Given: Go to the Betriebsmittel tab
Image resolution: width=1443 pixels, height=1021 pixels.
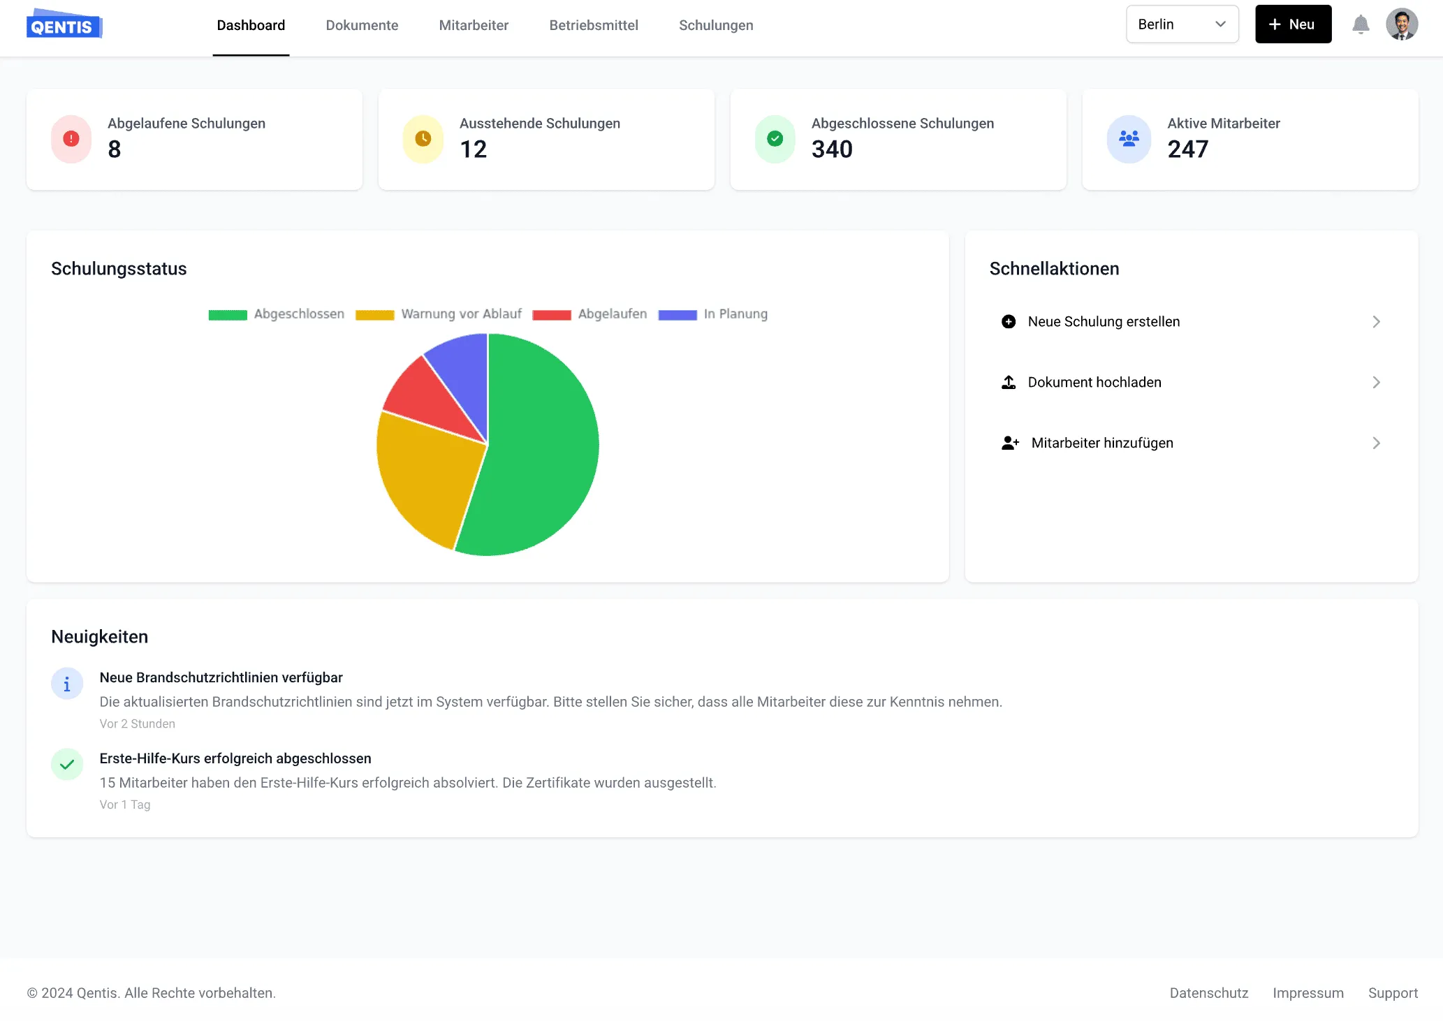Looking at the screenshot, I should 594,25.
